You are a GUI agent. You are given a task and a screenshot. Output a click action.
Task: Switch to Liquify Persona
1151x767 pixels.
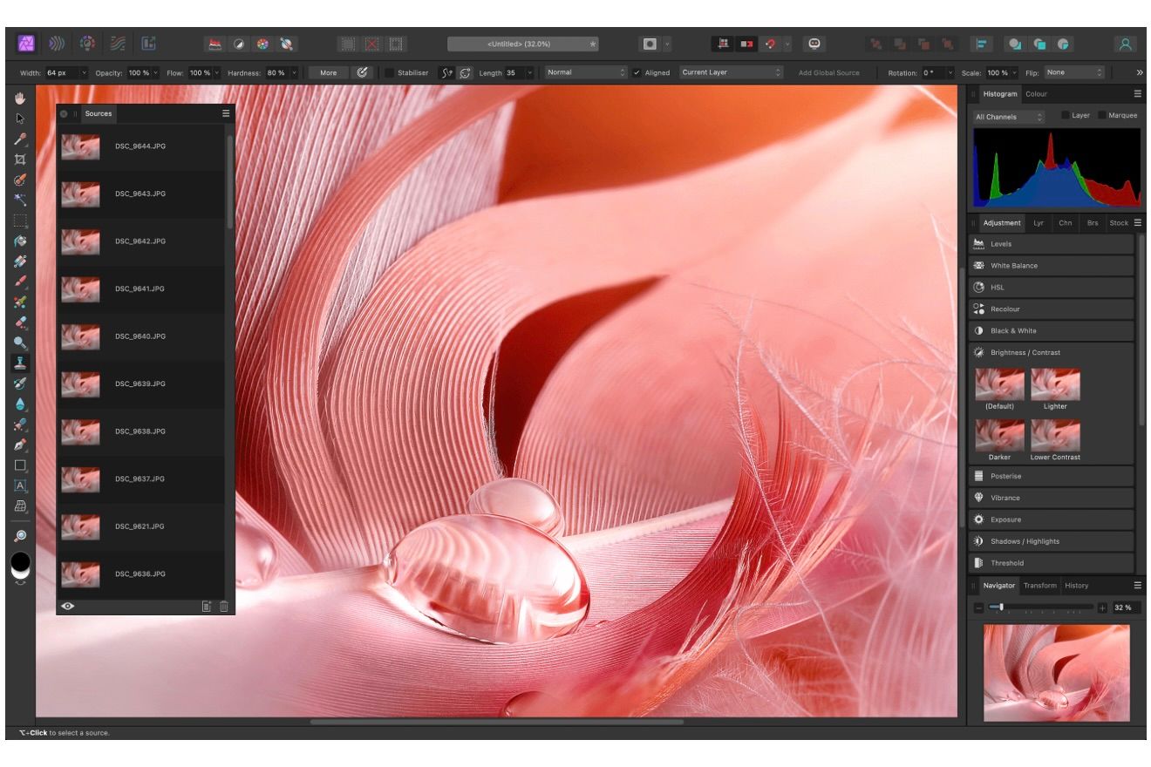pos(57,44)
